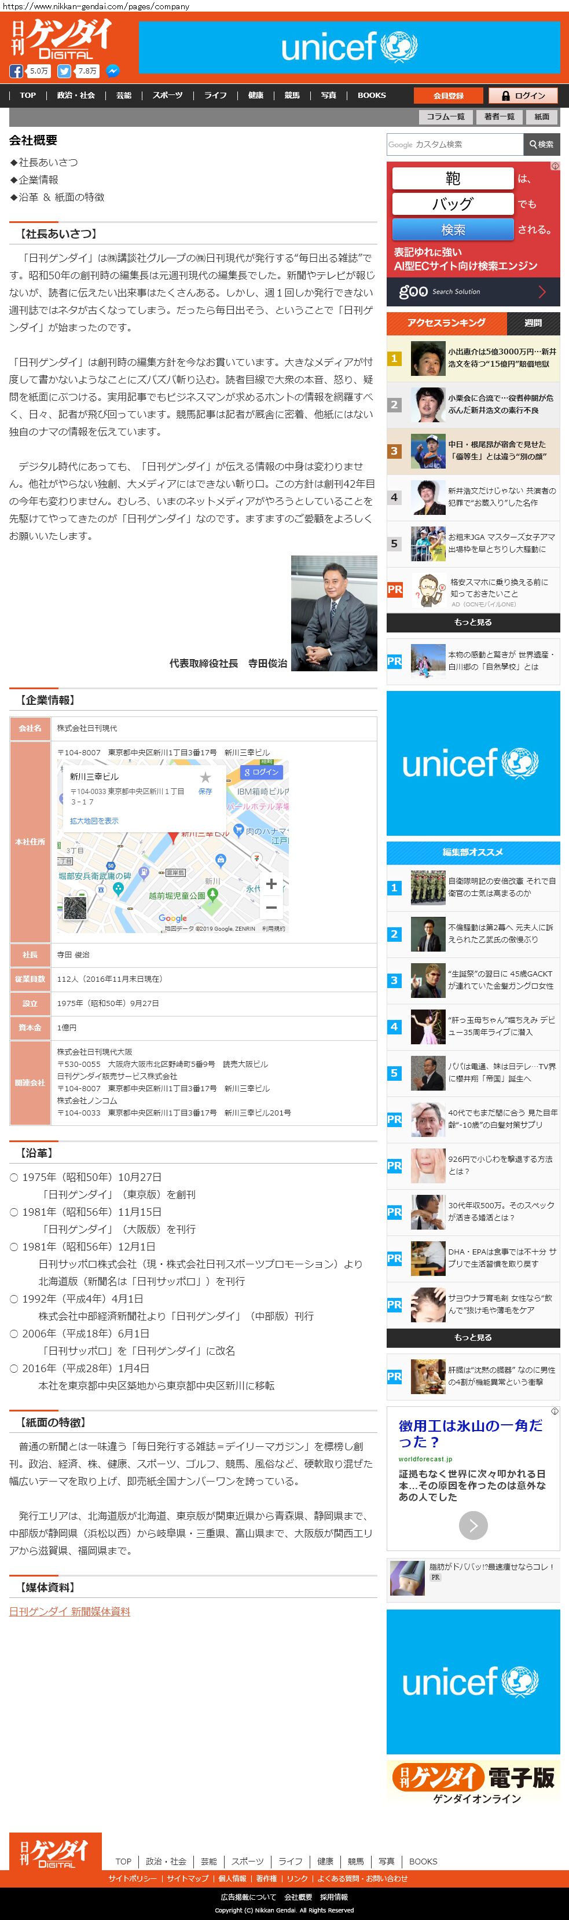Open 日刊ゲンダイ 新聞媒体資料 link

[x=69, y=1611]
